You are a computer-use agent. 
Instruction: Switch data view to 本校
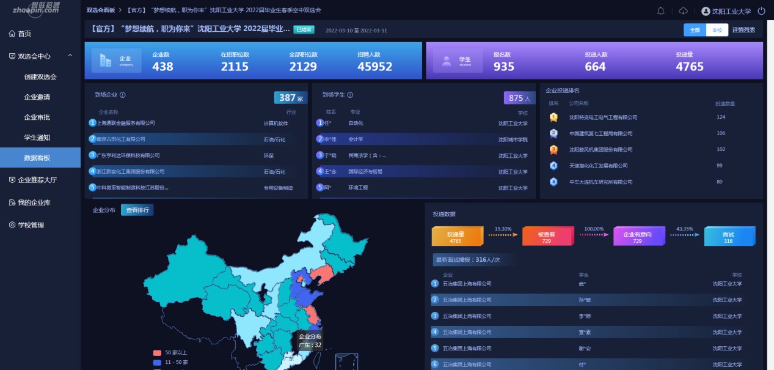point(714,30)
